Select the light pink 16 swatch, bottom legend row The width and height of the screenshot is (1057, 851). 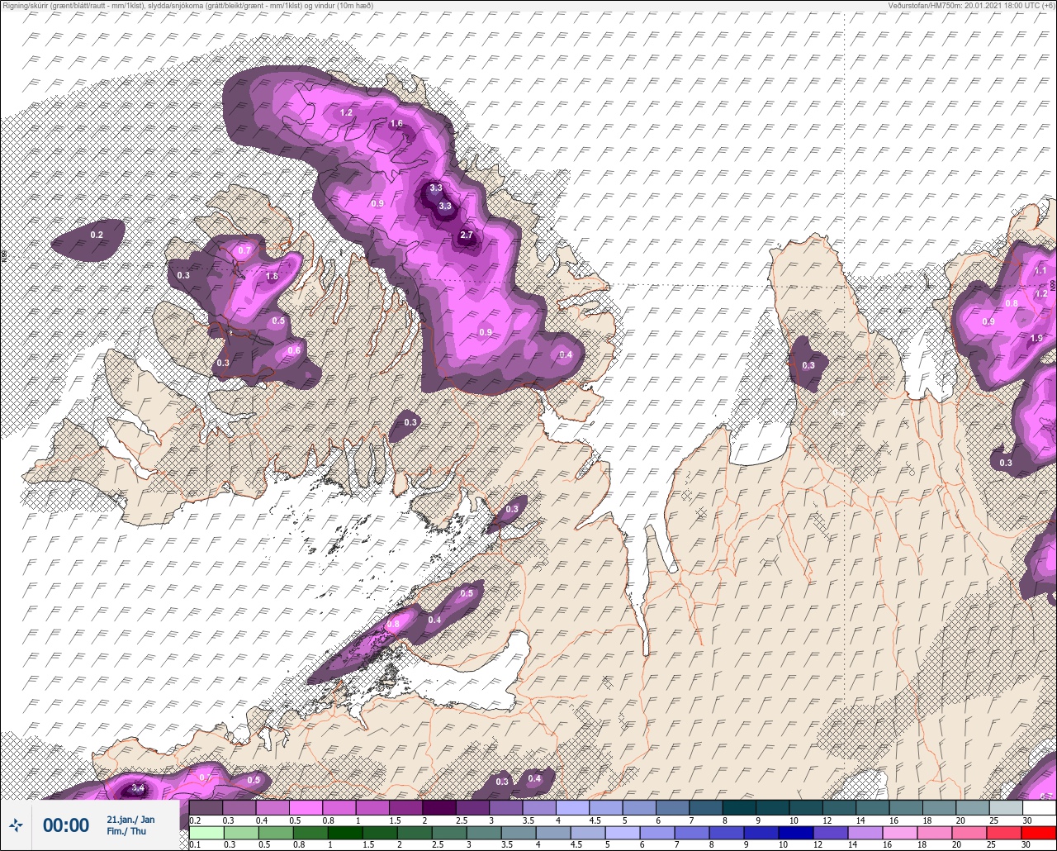click(x=901, y=832)
